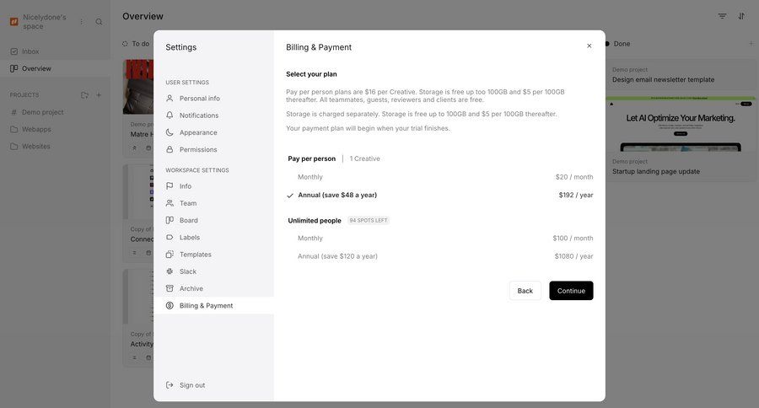The width and height of the screenshot is (759, 408).
Task: Go to Notifications settings
Action: coord(198,115)
